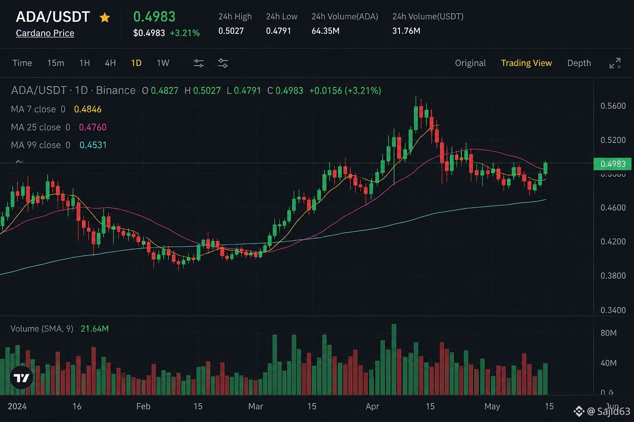The height and width of the screenshot is (422, 634).
Task: Select the MA 25 close indicator legend
Action: click(40, 127)
